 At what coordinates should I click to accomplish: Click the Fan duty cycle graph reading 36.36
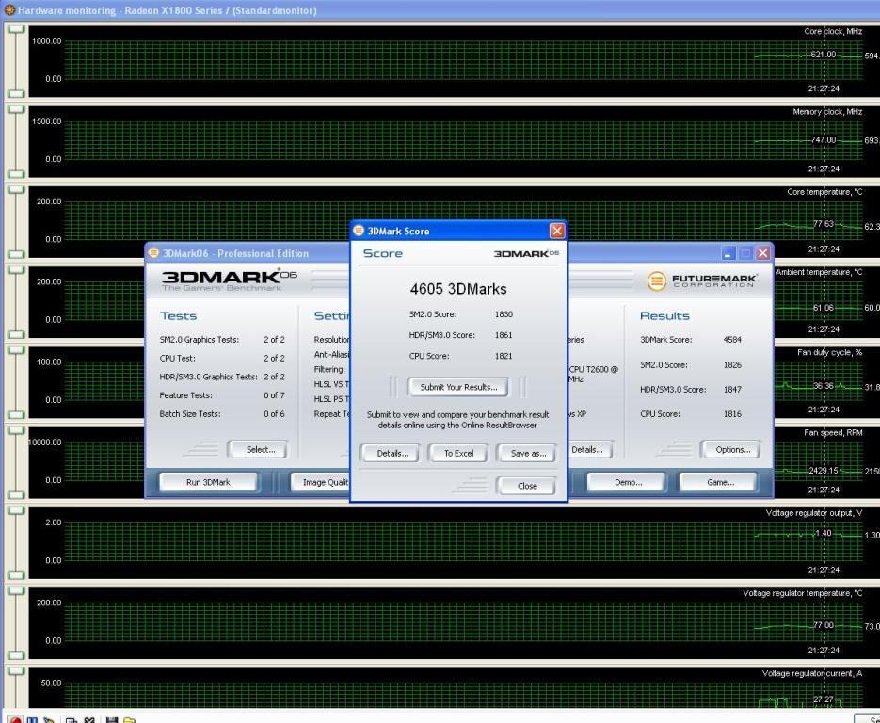coord(824,386)
